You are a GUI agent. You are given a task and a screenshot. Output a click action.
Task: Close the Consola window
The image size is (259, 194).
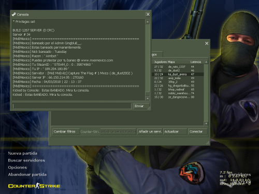click(x=148, y=14)
